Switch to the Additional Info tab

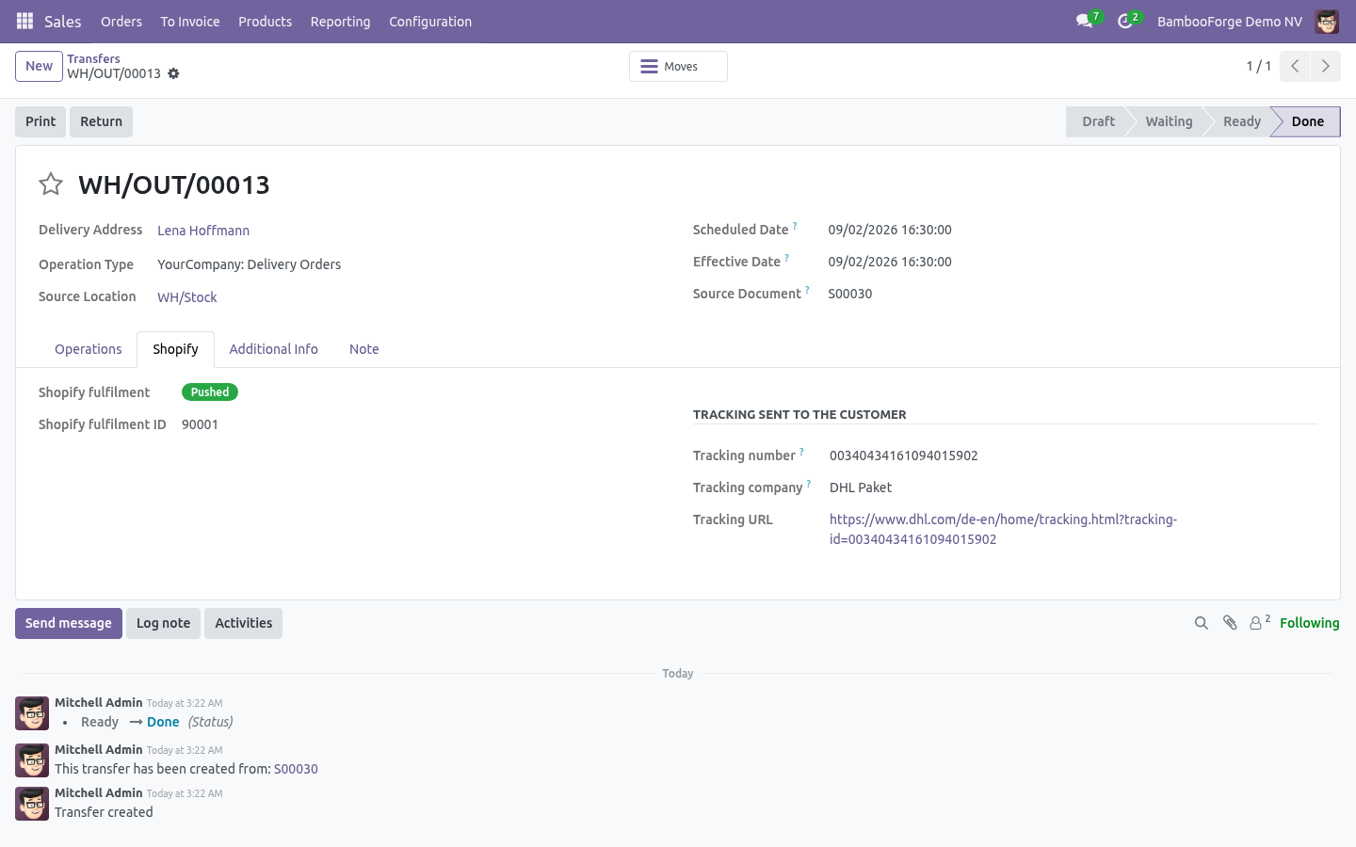pyautogui.click(x=273, y=349)
